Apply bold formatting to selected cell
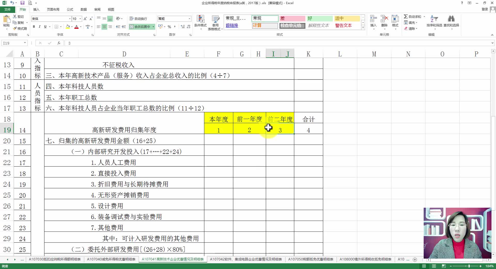This screenshot has height=269, width=496. [34, 26]
